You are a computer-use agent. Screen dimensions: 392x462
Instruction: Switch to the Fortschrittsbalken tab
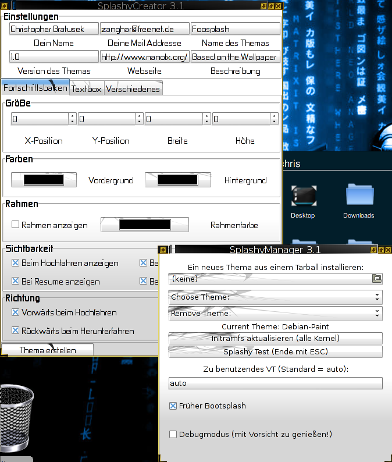pos(35,88)
